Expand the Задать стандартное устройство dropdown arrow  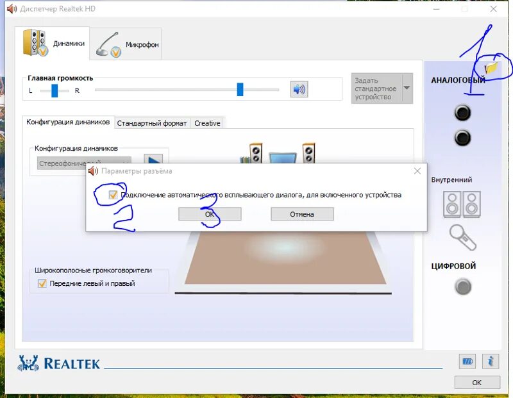407,88
